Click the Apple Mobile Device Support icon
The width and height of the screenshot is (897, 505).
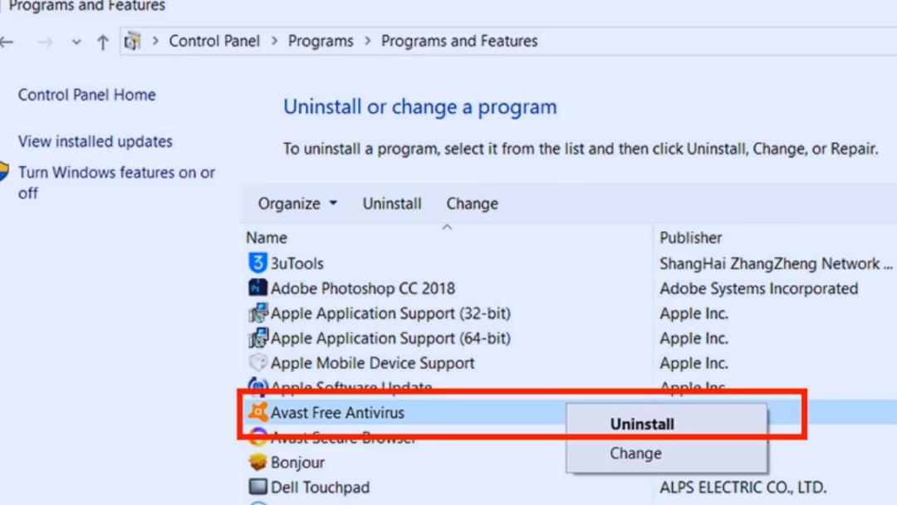(x=257, y=363)
